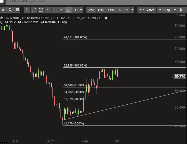Click the bars icon beside BC Rohöl

2,18
